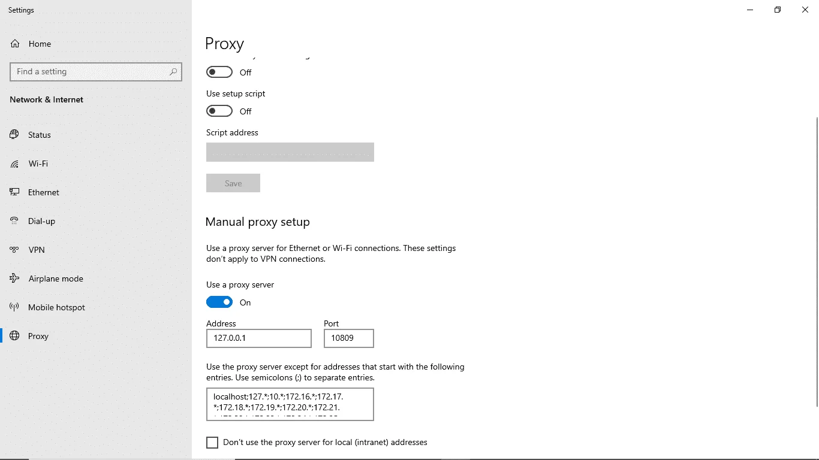Viewport: 819px width, 460px height.
Task: Click the search magnifier icon
Action: tap(173, 71)
